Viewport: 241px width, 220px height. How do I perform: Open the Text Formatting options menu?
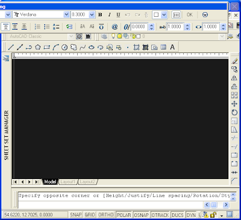tap(205, 14)
